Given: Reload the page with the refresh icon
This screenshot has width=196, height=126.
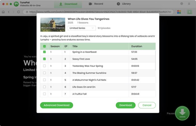Looking at the screenshot, I should click(x=18, y=12).
